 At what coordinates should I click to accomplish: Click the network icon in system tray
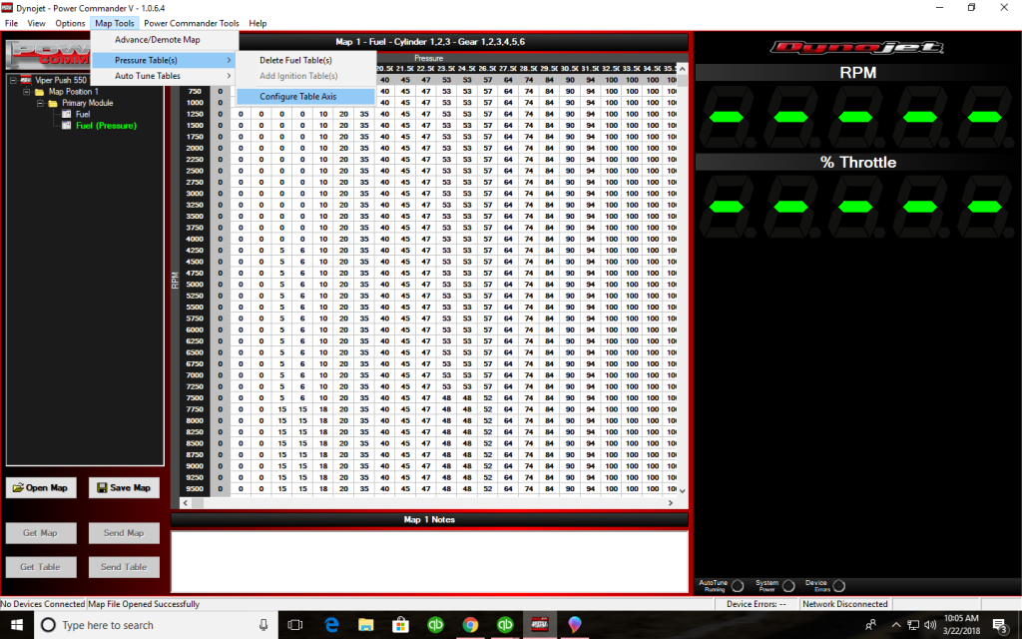pos(913,625)
